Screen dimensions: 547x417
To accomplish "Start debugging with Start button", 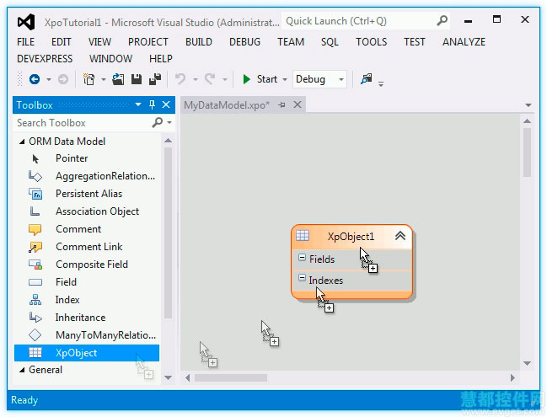I will click(260, 79).
